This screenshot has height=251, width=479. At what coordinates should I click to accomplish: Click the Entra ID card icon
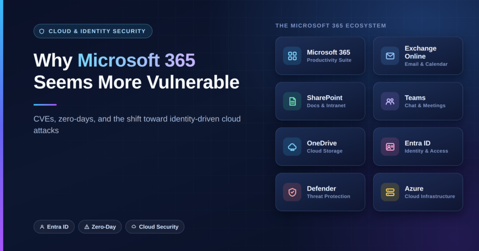tap(390, 147)
